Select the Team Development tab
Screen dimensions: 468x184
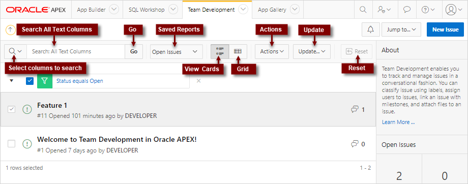211,10
